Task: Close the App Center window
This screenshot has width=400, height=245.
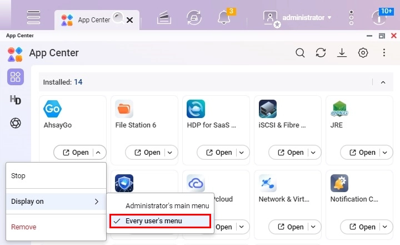Action: click(394, 36)
